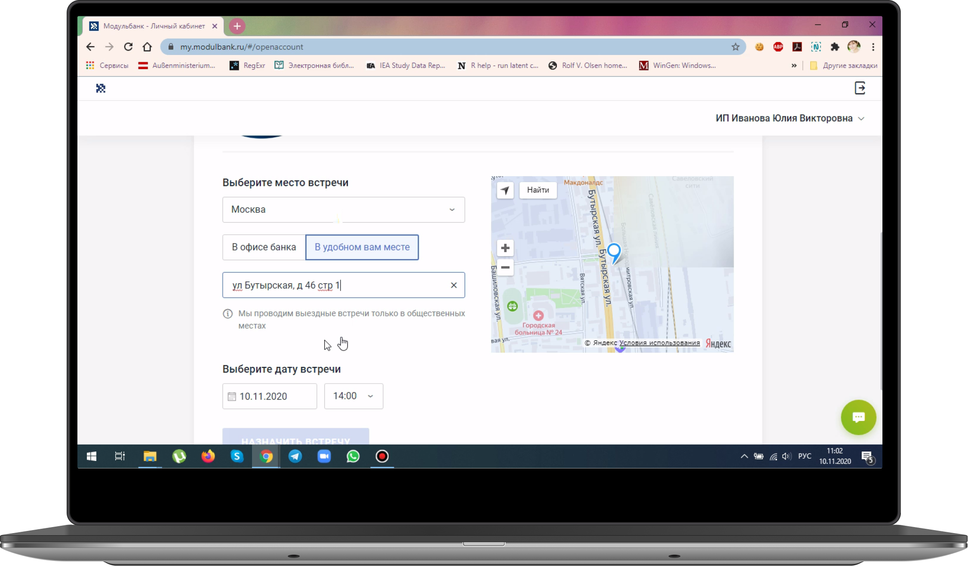Image resolution: width=968 pixels, height=567 pixels.
Task: Open the Электронная библ bookmark
Action: pyautogui.click(x=314, y=65)
